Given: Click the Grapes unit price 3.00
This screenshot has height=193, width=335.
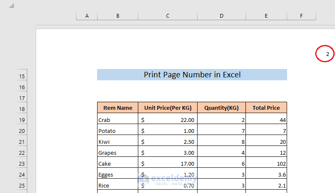Looking at the screenshot, I should tap(168, 151).
